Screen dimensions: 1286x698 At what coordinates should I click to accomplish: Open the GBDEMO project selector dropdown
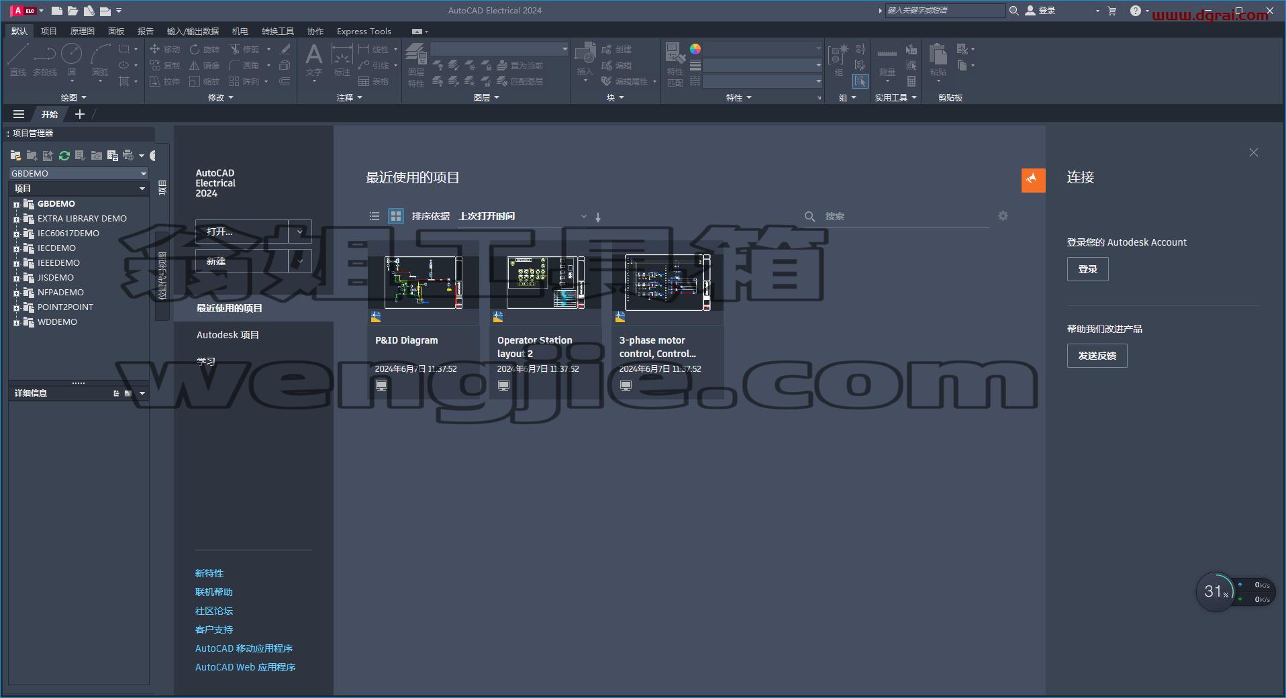143,174
